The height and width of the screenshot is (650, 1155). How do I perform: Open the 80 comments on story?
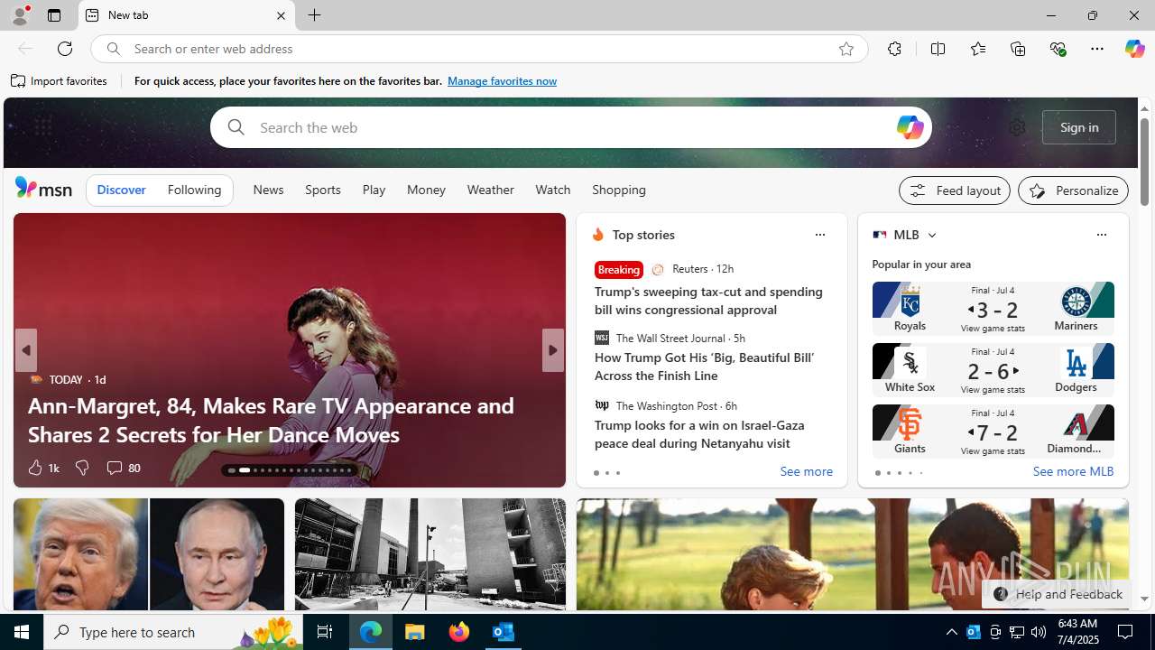123,468
